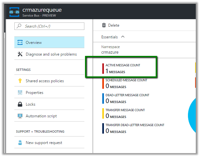Collapse the Essentials section chevron
The width and height of the screenshot is (200, 157).
(x=123, y=37)
